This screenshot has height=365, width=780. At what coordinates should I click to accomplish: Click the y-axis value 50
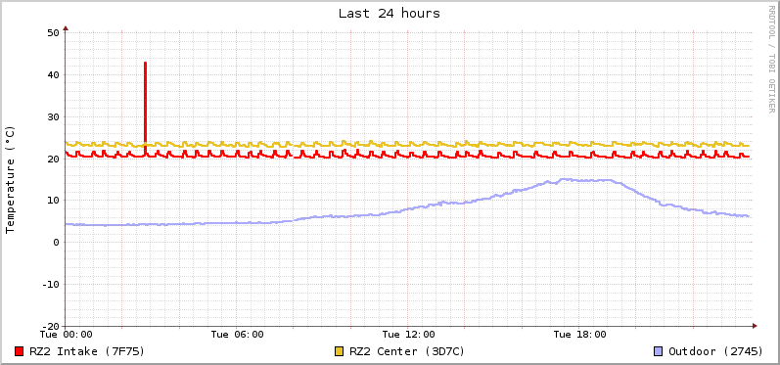tap(54, 33)
